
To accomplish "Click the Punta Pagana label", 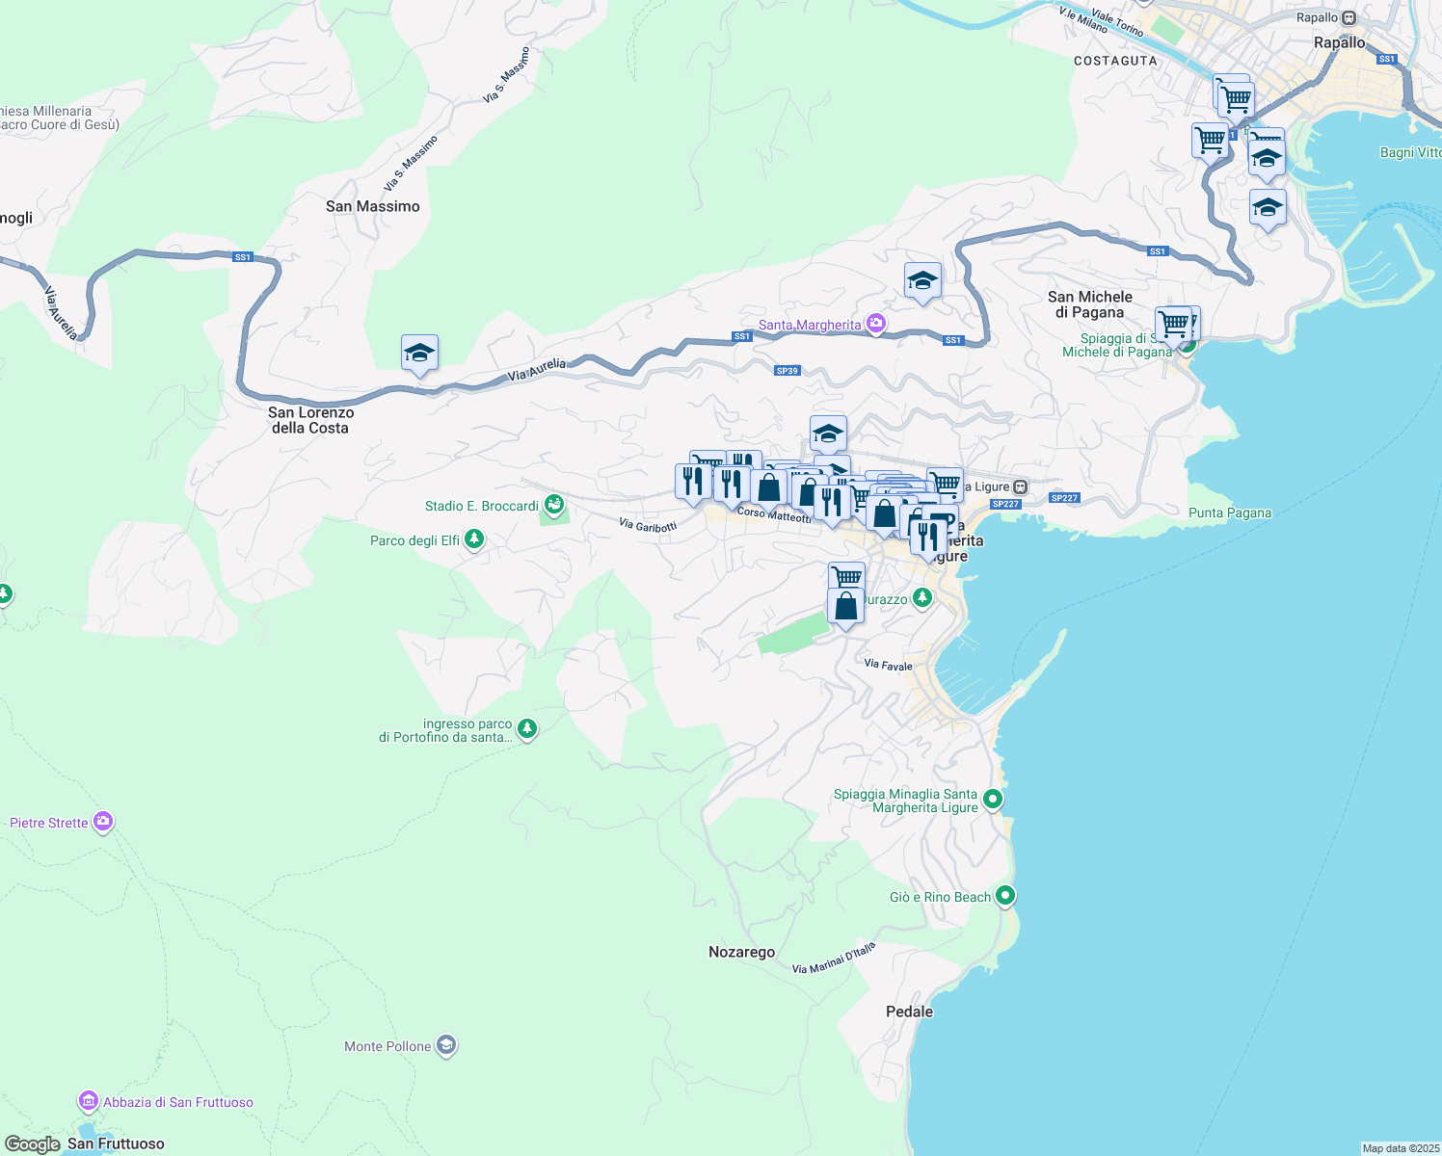I will coord(1229,512).
